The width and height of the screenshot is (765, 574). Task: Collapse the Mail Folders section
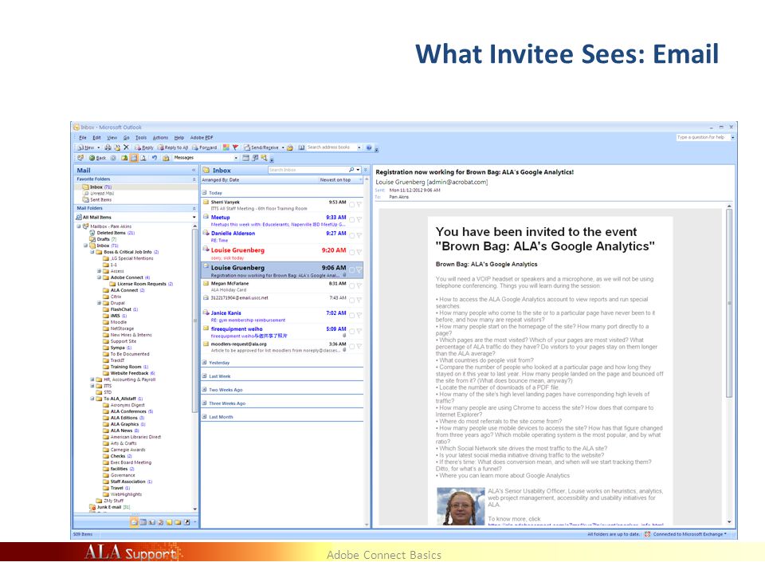point(194,208)
